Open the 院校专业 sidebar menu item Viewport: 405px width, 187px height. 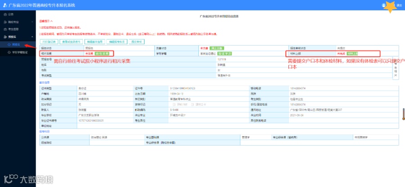click(18, 22)
